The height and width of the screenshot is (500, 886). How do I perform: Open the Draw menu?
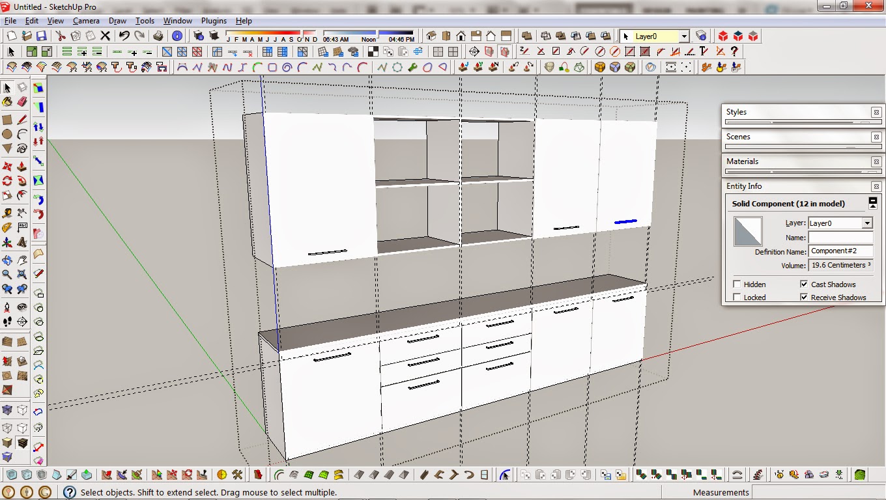point(117,21)
